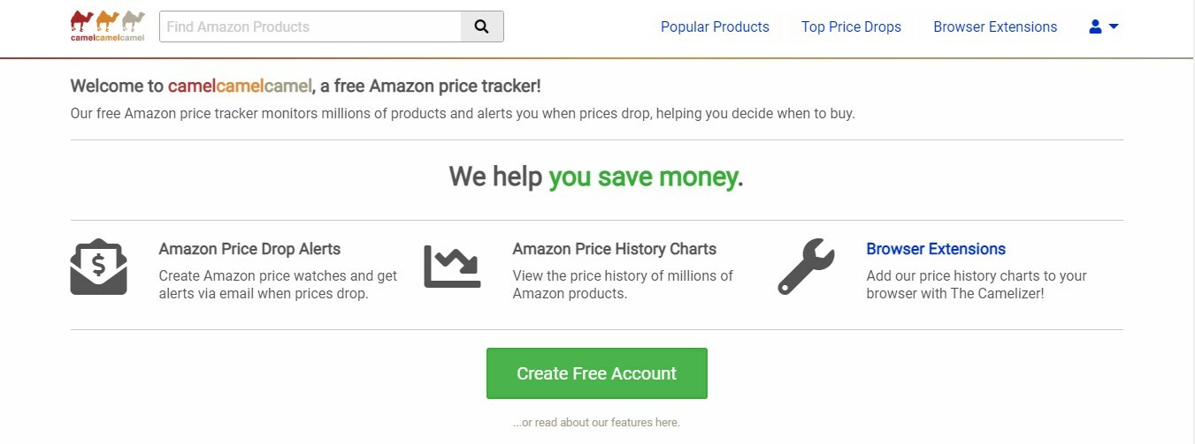Screen dimensions: 1195x444
Task: Click the Amazon Price Drop Alerts heading
Action: 249,249
